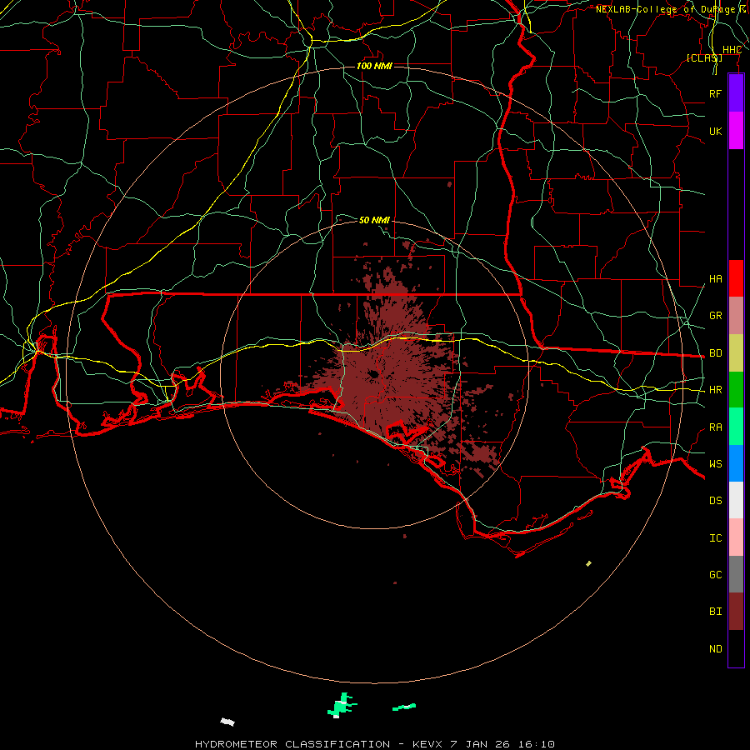The width and height of the screenshot is (750, 750).
Task: Click the HA legend label
Action: (x=715, y=279)
